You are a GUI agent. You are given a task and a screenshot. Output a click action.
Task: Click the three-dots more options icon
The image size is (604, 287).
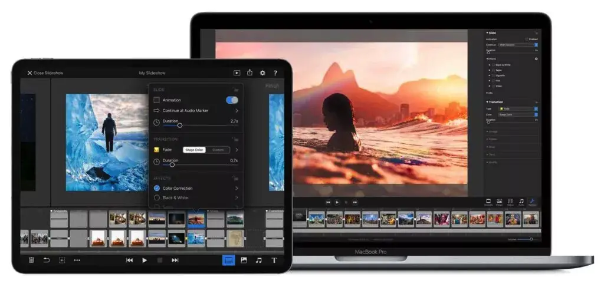pos(77,260)
